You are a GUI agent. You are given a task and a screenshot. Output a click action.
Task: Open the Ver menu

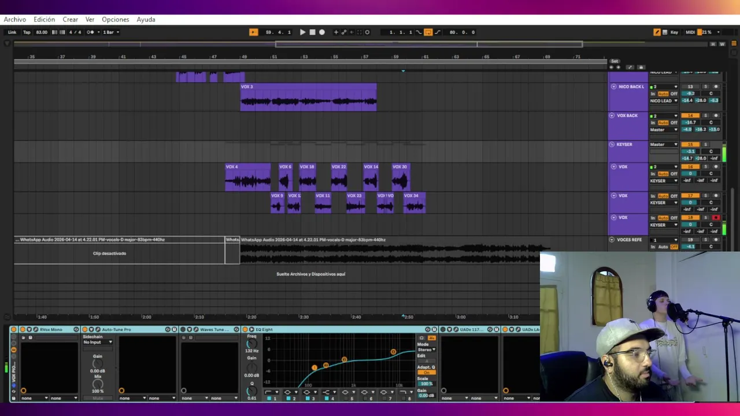pos(90,19)
